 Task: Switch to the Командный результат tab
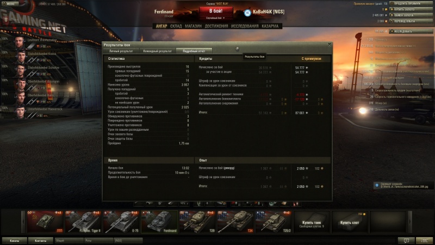coord(157,51)
